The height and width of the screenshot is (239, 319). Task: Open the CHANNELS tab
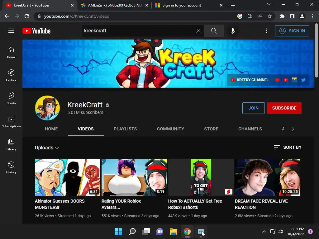click(x=250, y=129)
